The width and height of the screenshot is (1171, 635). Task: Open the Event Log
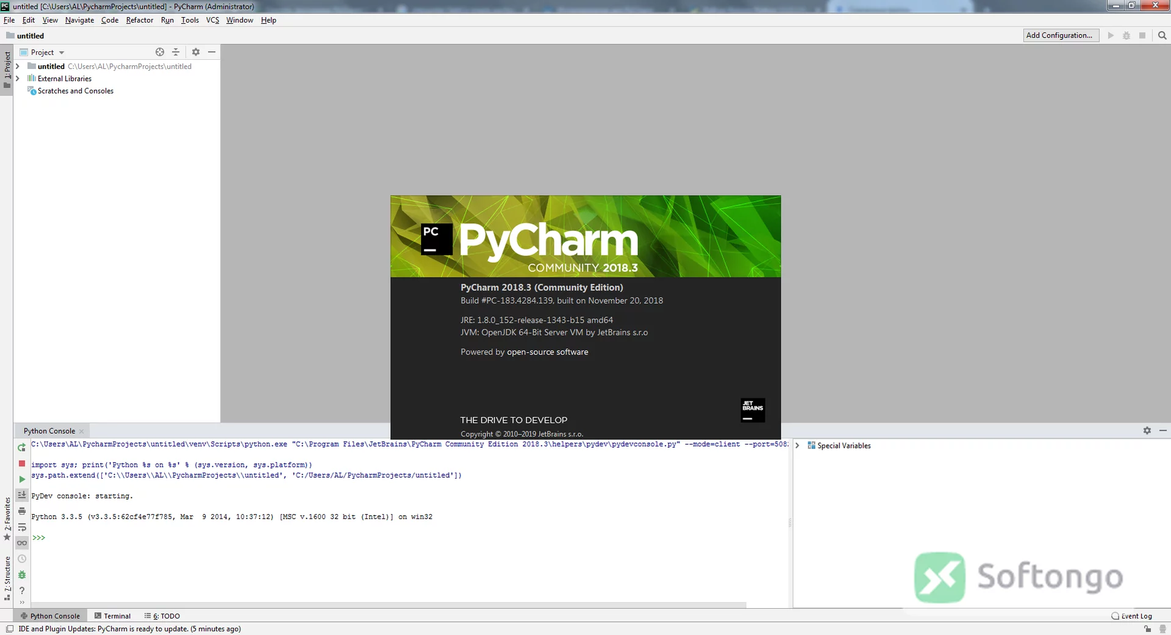tap(1132, 616)
